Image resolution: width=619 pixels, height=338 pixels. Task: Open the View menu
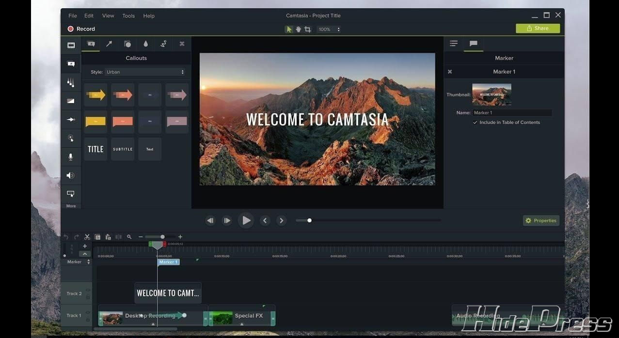coord(108,16)
